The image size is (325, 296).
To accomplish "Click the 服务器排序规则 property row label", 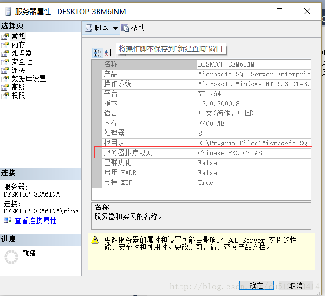I will 128,153.
